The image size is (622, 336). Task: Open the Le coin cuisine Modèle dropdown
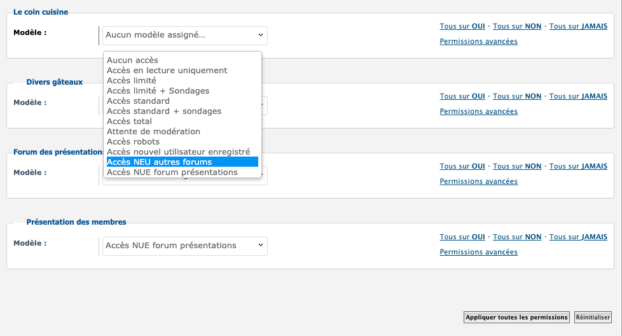point(184,35)
